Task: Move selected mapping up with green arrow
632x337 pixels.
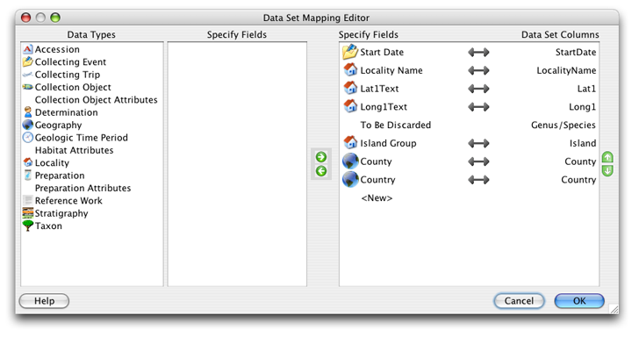Action: [x=607, y=157]
